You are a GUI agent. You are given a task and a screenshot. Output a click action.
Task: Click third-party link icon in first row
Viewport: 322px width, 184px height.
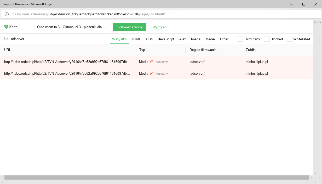click(x=151, y=62)
